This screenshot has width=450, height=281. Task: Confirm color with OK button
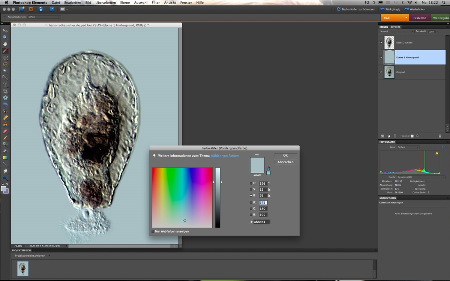pos(285,155)
